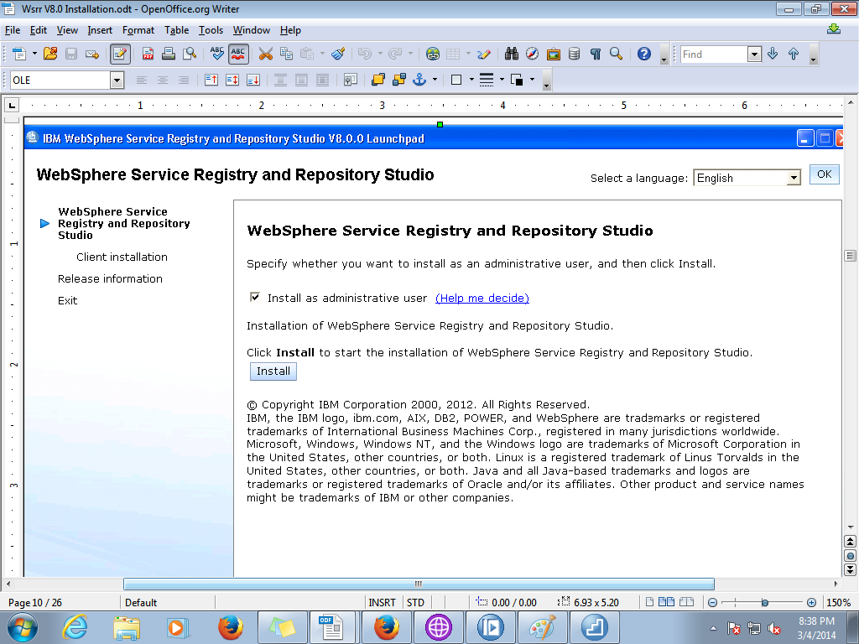Open Borders dropdown arrow
859x644 pixels.
tap(471, 80)
